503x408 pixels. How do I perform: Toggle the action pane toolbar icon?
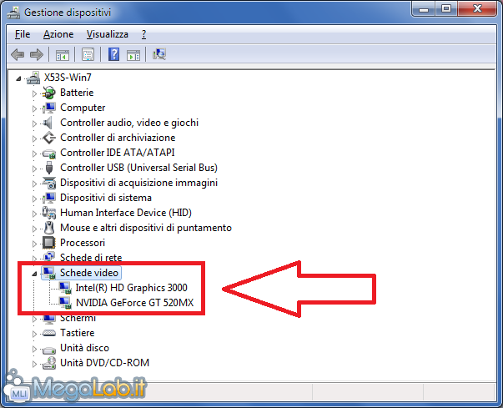point(133,55)
